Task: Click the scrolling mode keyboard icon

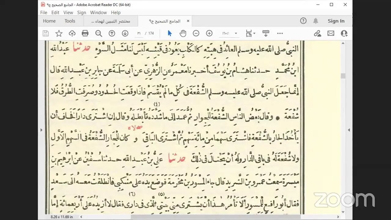Action: tap(266, 33)
